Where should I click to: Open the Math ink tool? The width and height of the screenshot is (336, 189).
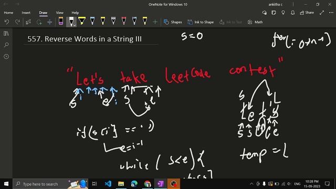coord(255,22)
